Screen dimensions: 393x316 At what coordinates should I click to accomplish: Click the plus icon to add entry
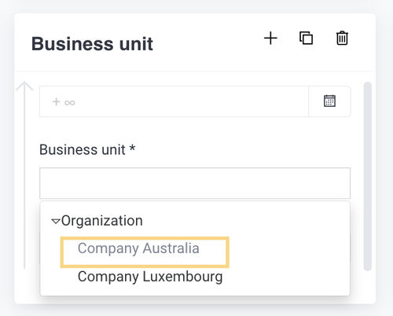pos(270,39)
